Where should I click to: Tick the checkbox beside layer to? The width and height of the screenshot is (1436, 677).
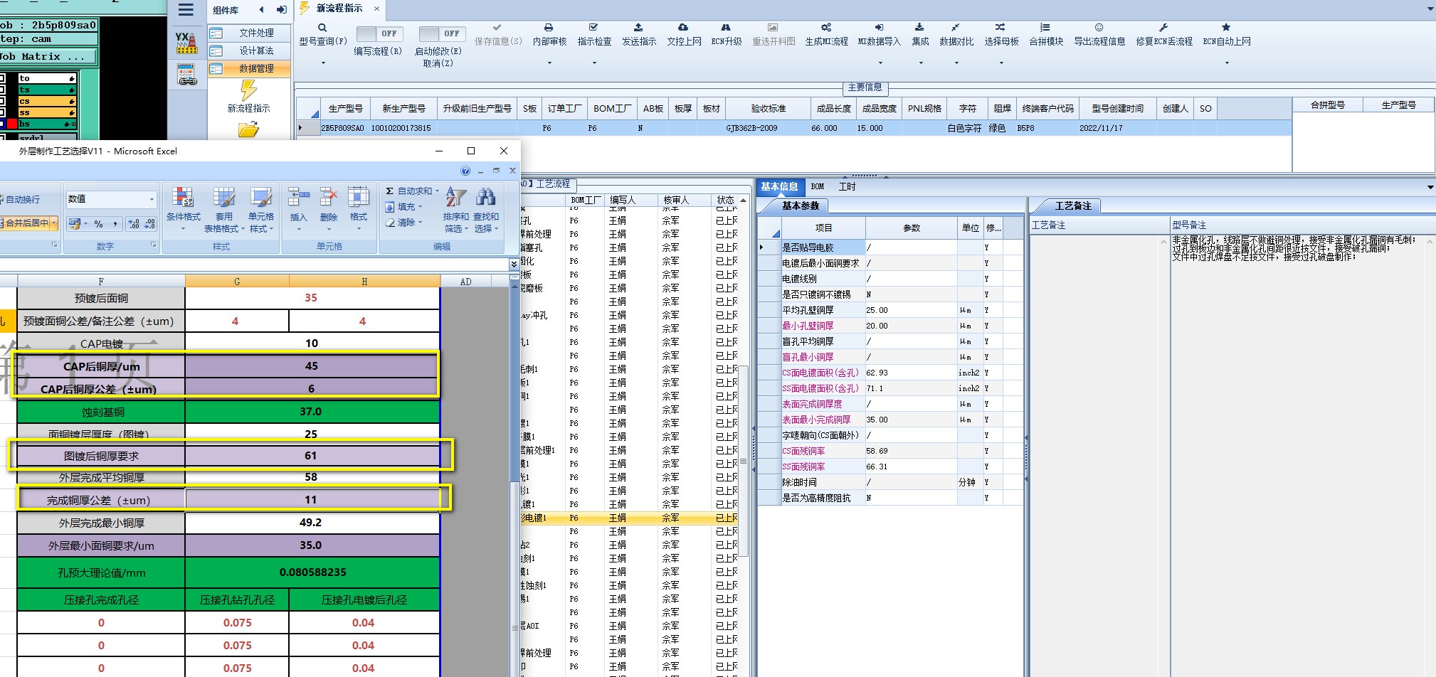[x=3, y=78]
